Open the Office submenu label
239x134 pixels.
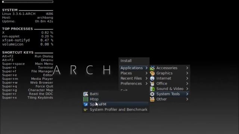[x=162, y=83]
